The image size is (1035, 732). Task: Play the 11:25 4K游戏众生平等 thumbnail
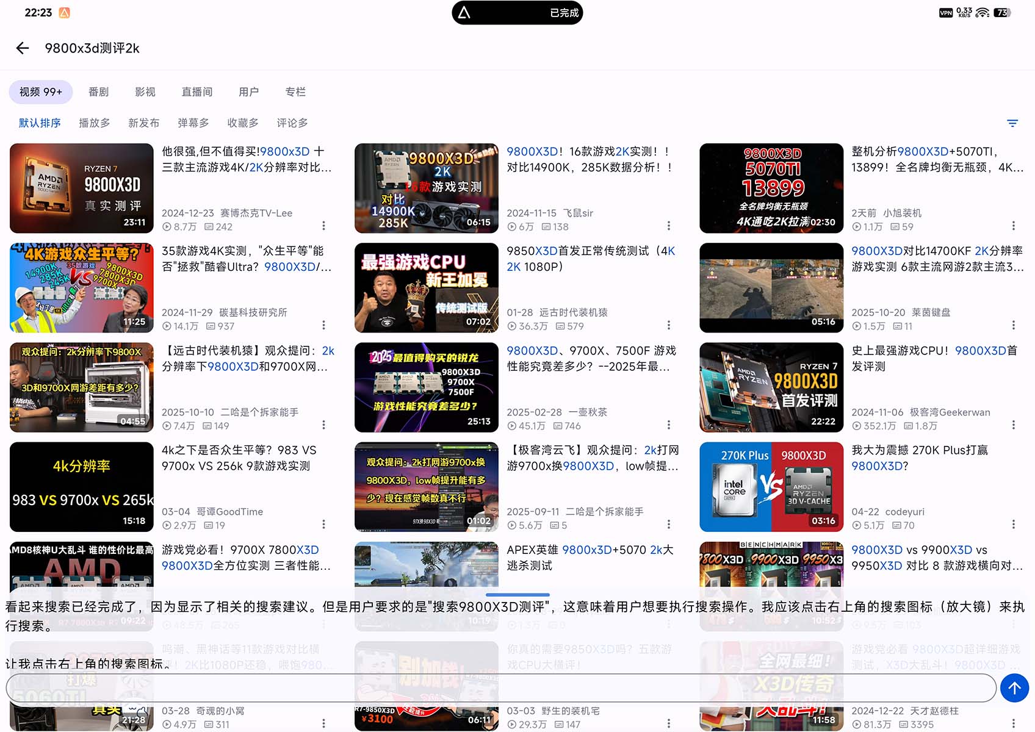coord(82,287)
